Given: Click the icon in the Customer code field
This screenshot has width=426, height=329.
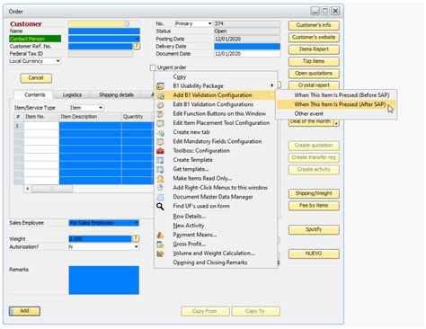Looking at the screenshot, I should point(127,23).
